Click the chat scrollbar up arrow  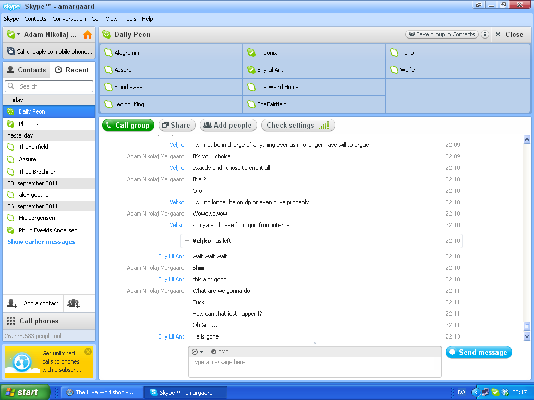tap(527, 139)
